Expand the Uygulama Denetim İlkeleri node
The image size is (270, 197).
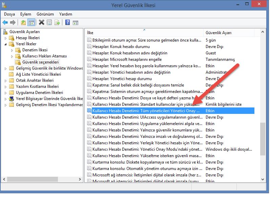click(6, 93)
